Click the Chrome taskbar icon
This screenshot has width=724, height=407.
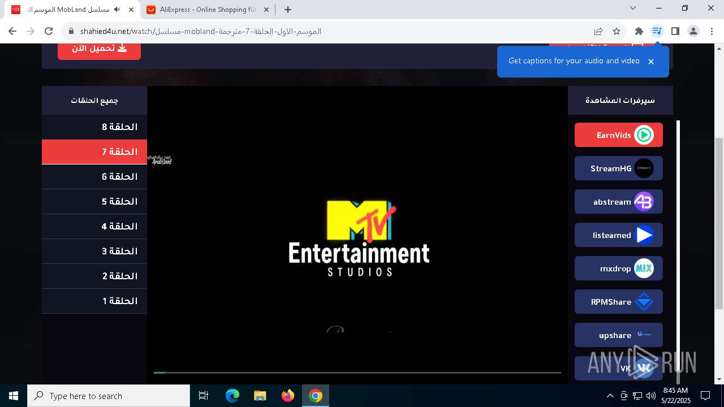click(316, 396)
